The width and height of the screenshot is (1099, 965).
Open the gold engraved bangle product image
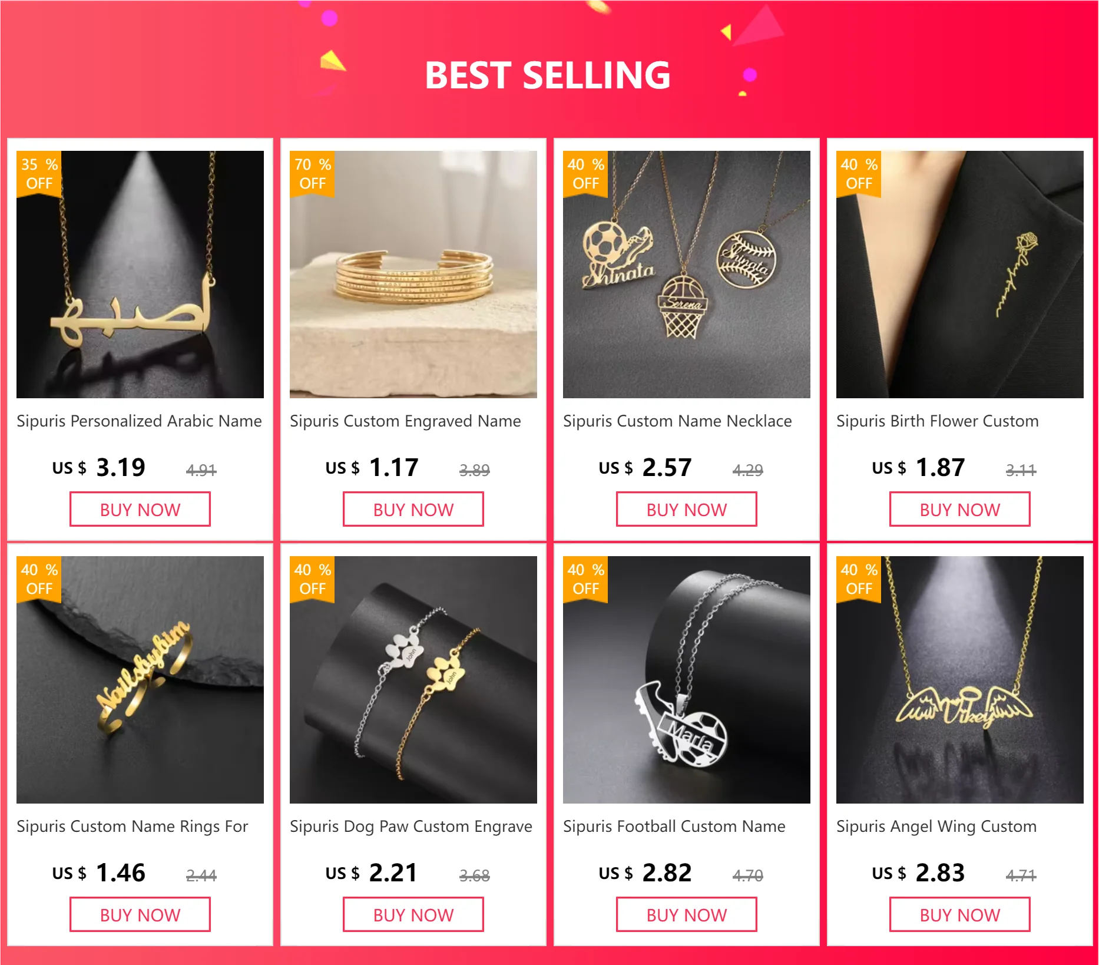coord(413,274)
